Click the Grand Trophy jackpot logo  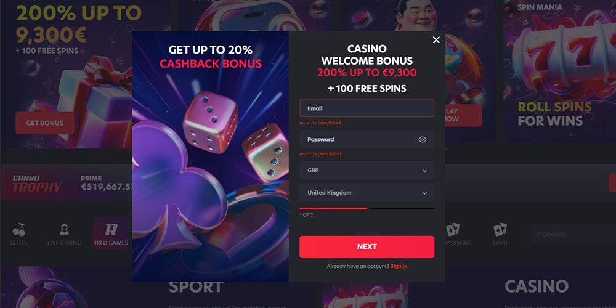tap(36, 183)
